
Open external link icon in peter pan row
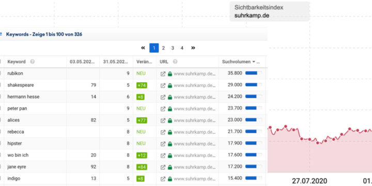[163, 109]
